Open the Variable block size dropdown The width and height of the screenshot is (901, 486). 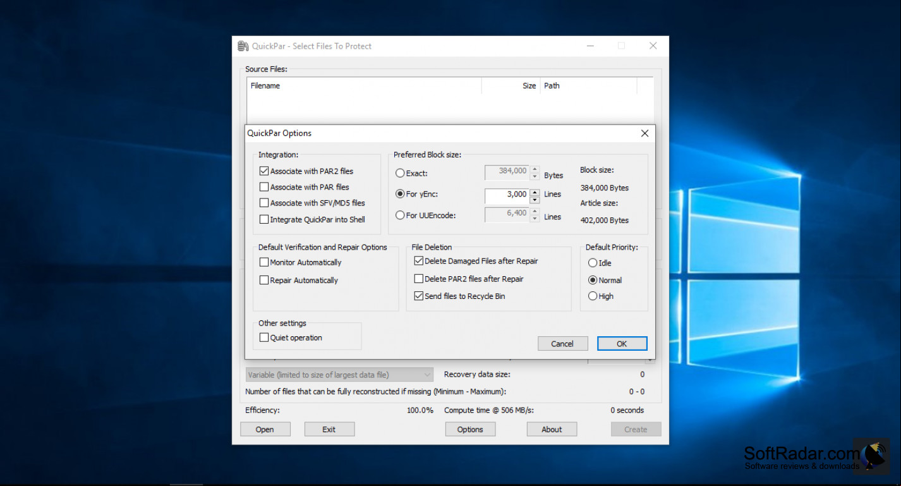[339, 375]
